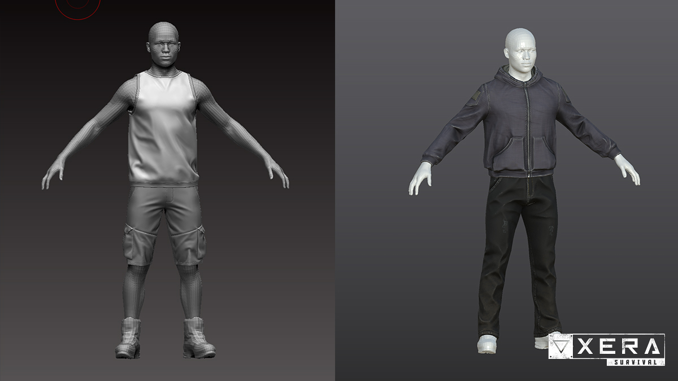Viewport: 678px width, 381px height.
Task: Click the white mannequin head wearing the hoodie
Action: (520, 52)
